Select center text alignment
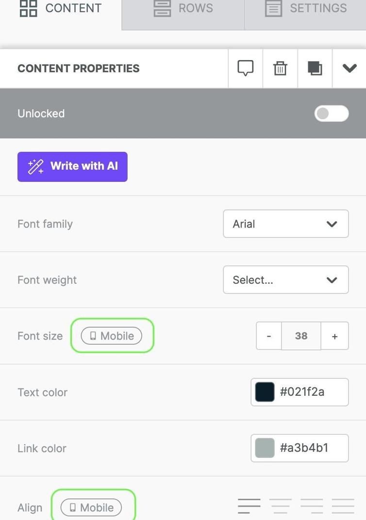The image size is (366, 520). click(x=280, y=506)
